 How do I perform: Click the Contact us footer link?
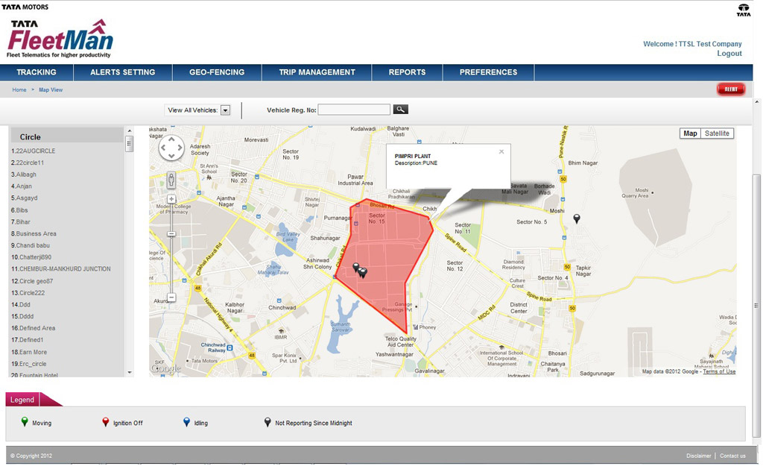click(732, 456)
